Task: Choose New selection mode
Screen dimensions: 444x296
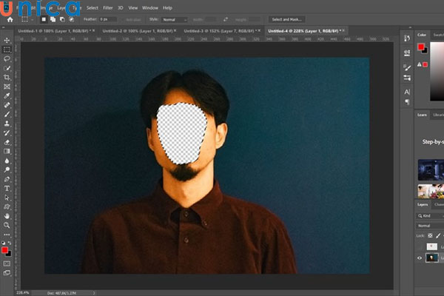Action: tap(44, 19)
